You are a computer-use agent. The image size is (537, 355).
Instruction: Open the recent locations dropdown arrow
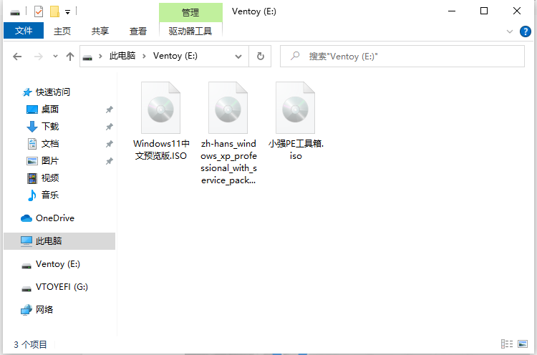(x=55, y=56)
